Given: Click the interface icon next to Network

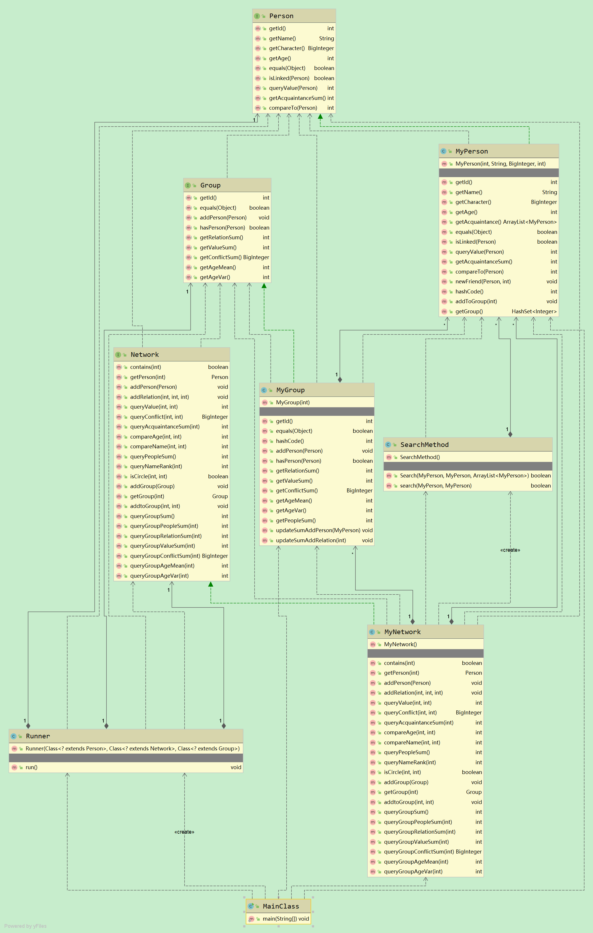Looking at the screenshot, I should [118, 355].
